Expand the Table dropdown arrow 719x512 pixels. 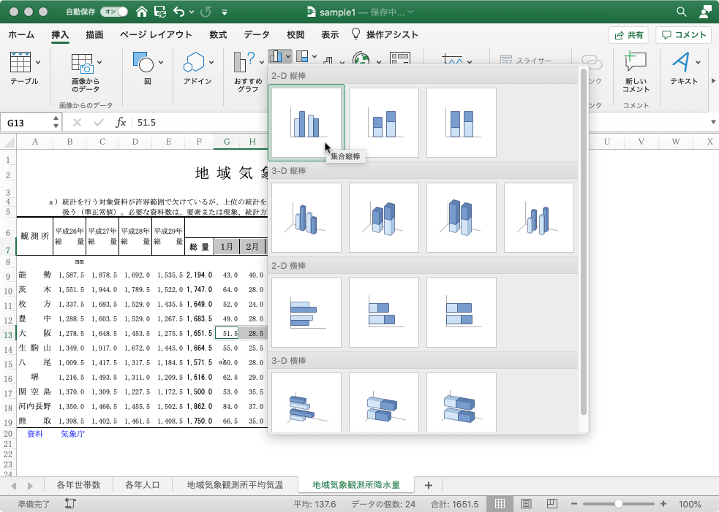[38, 62]
